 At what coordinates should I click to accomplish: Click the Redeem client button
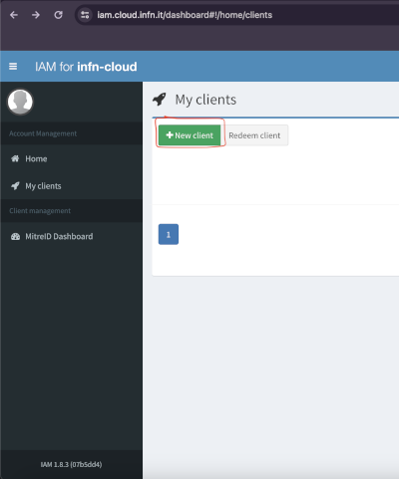coord(254,135)
